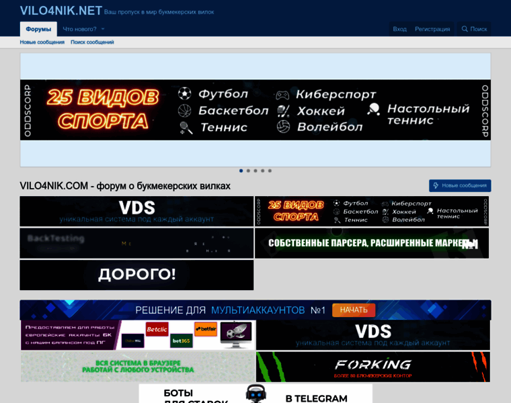This screenshot has height=403, width=511.
Task: Click the basketball icon in large banner
Action: (184, 111)
